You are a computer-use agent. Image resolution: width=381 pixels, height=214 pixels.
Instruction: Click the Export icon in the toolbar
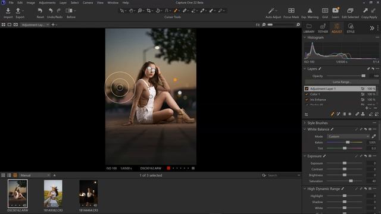coord(18,11)
